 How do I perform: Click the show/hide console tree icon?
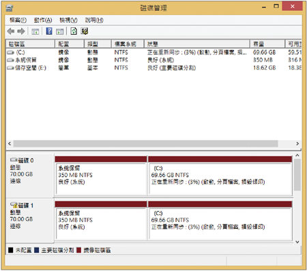(x=35, y=31)
